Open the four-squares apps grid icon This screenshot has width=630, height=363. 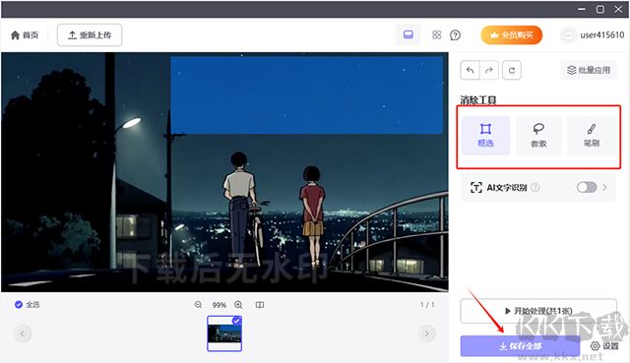tap(437, 35)
